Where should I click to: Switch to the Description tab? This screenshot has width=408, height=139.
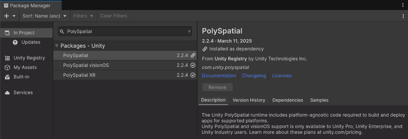(213, 100)
